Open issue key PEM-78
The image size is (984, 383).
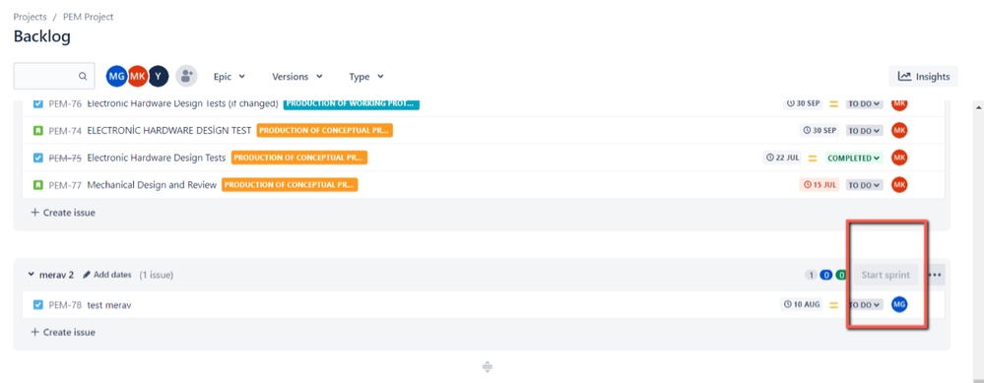(x=65, y=305)
